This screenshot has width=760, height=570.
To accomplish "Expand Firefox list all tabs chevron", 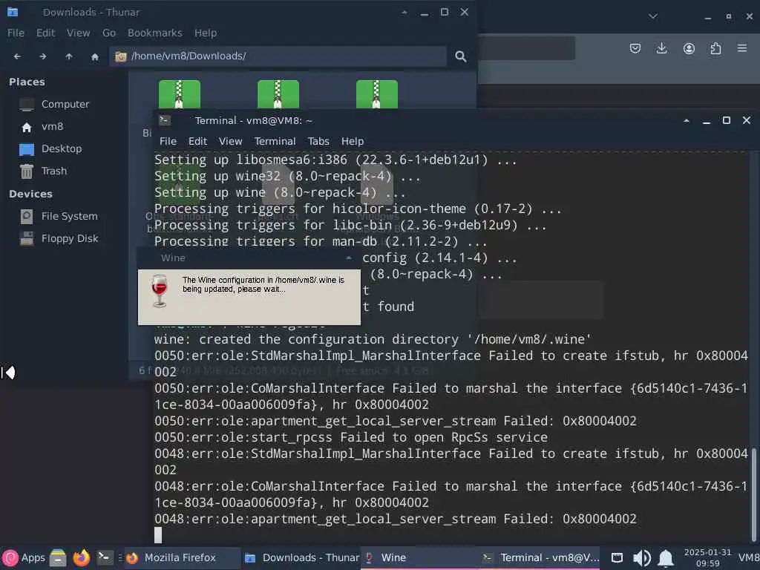I will coord(653,16).
